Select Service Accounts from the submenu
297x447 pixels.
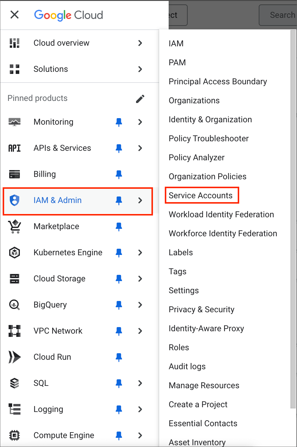[201, 196]
